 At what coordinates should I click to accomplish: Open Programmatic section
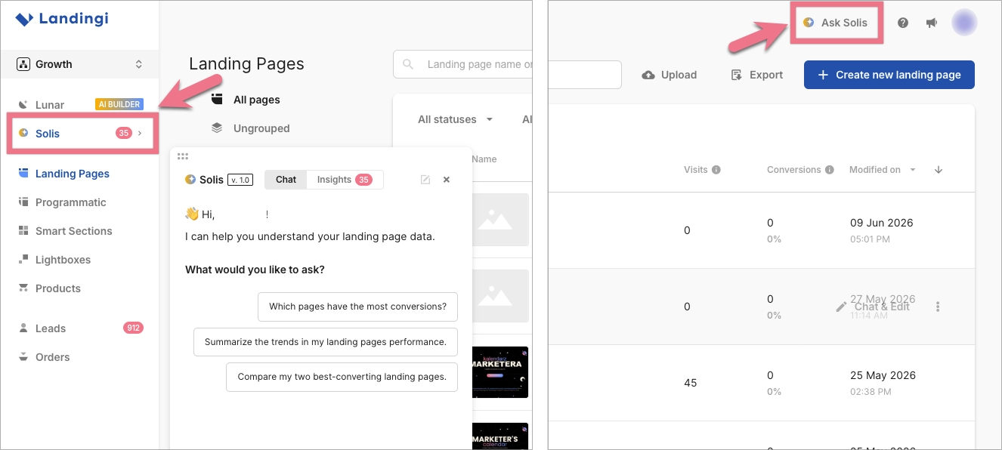click(x=71, y=202)
